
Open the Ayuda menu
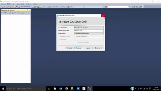35,4
